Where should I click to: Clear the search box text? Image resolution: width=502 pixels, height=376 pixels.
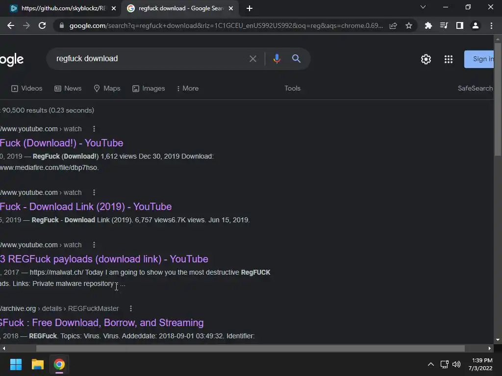(253, 59)
